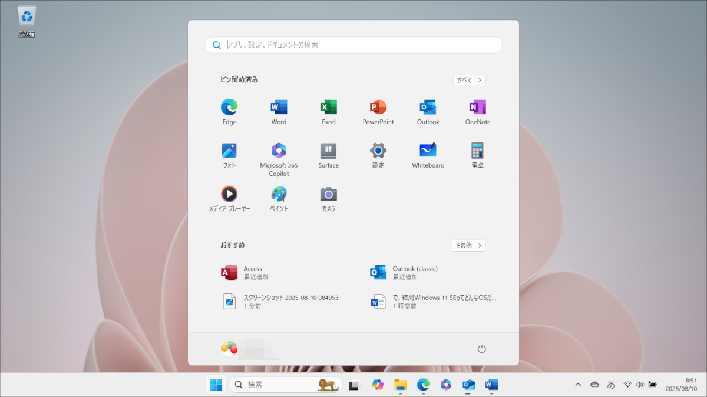Open the Edge pinned app
Viewport: 707px width, 397px height.
[x=229, y=112]
